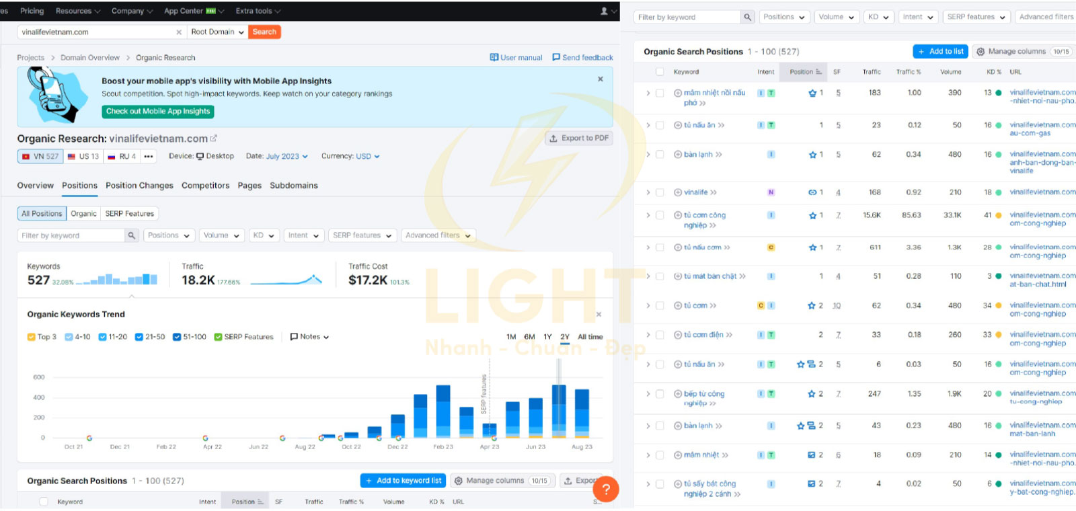Click the VN 527 database flag button
Viewport: 1076px width, 511px height.
click(x=40, y=157)
